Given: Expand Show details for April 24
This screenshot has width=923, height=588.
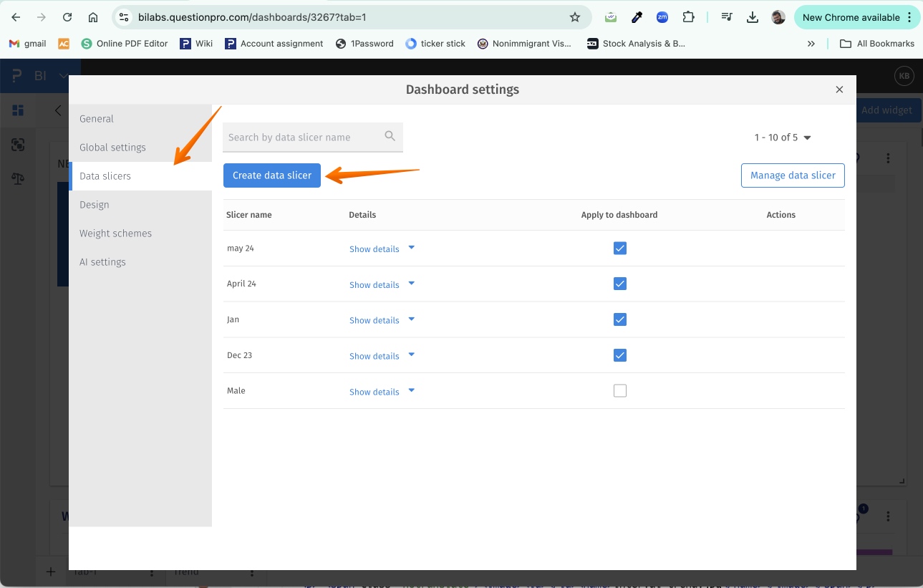Looking at the screenshot, I should [x=382, y=284].
